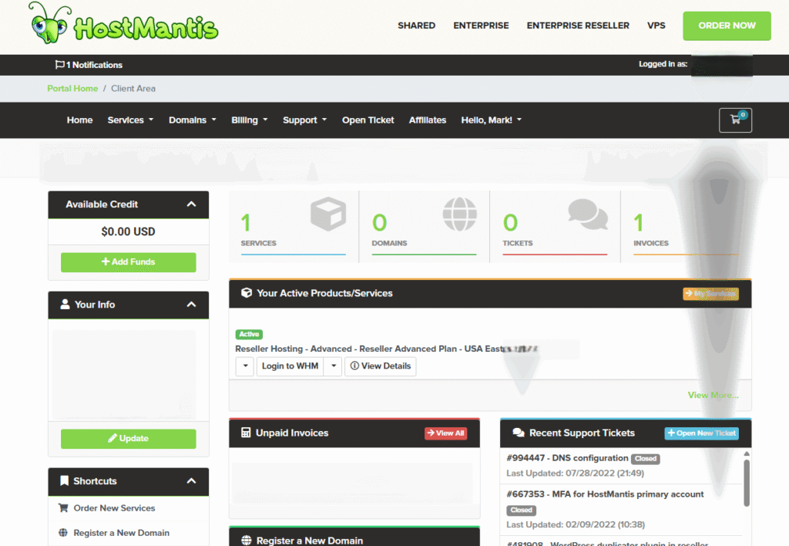
Task: Click the calculator icon in Unpaid Invoices header
Action: coord(246,433)
